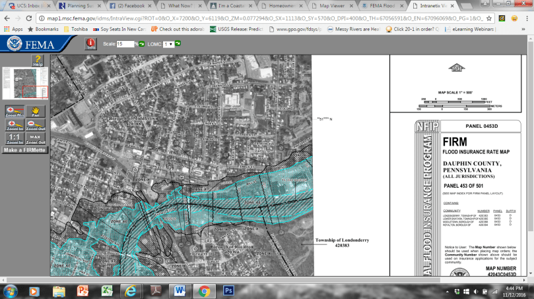Click the map overview thumbnail

pyautogui.click(x=25, y=83)
